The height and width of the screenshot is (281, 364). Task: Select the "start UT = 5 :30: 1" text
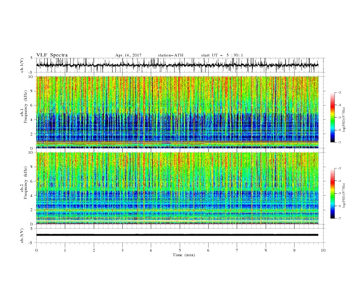(x=222, y=55)
